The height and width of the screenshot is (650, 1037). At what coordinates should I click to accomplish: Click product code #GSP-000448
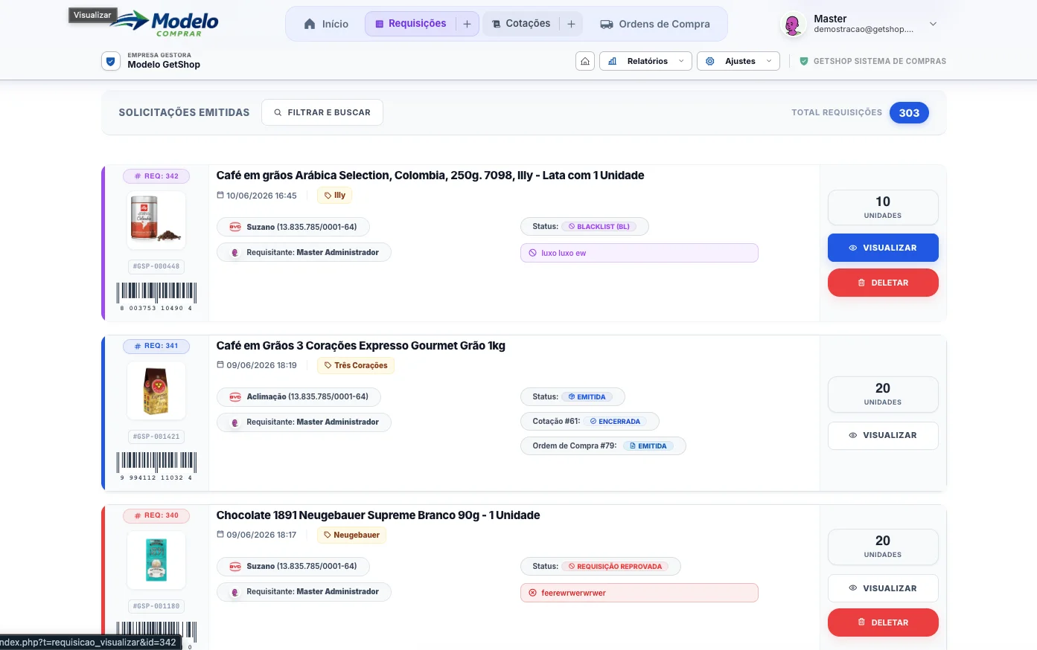(x=156, y=266)
